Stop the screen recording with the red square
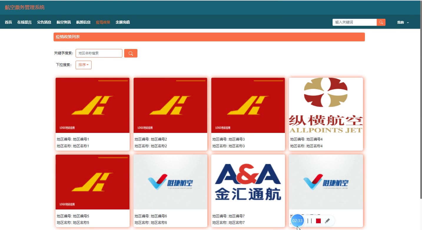422x230 pixels. (x=318, y=221)
